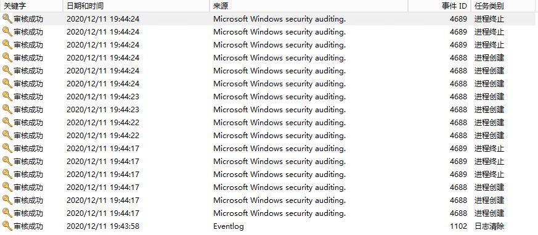Image resolution: width=538 pixels, height=235 pixels.
Task: Click the key icon of the Eventlog row
Action: point(7,226)
